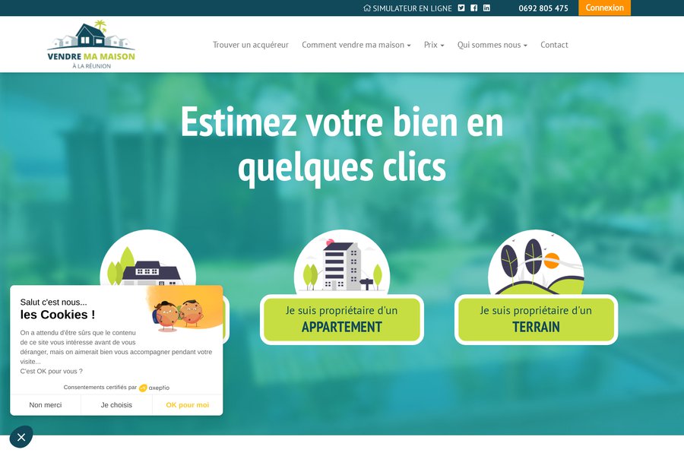This screenshot has height=456, width=684.
Task: Click the 'les Cookies !' title text
Action: (58, 315)
